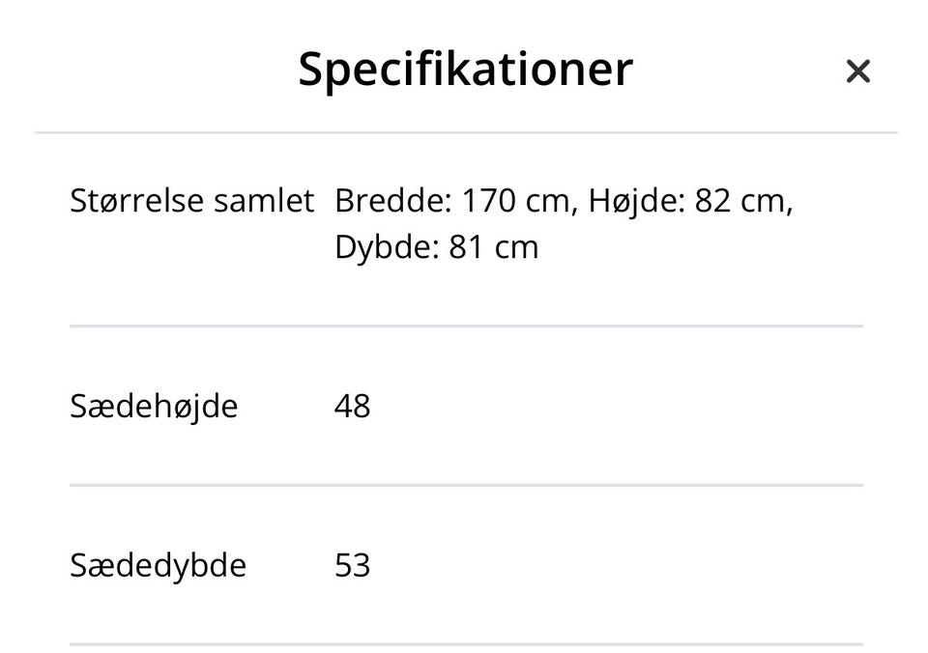The height and width of the screenshot is (653, 928).
Task: Select the Dybde: 81 cm text
Action: click(435, 246)
